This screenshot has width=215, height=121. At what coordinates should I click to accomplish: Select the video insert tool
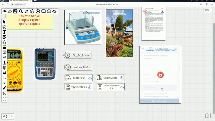pos(4,52)
